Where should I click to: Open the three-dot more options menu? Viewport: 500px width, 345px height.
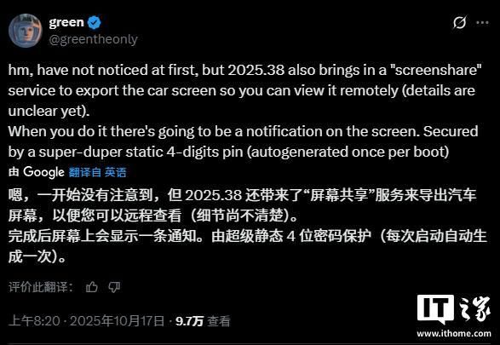coord(482,23)
